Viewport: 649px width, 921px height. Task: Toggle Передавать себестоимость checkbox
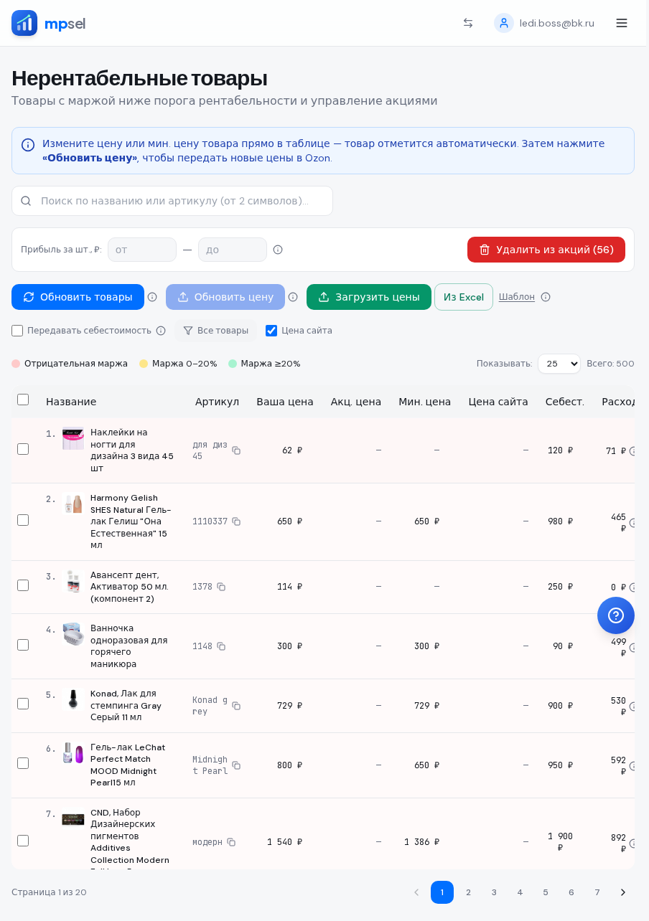17,331
